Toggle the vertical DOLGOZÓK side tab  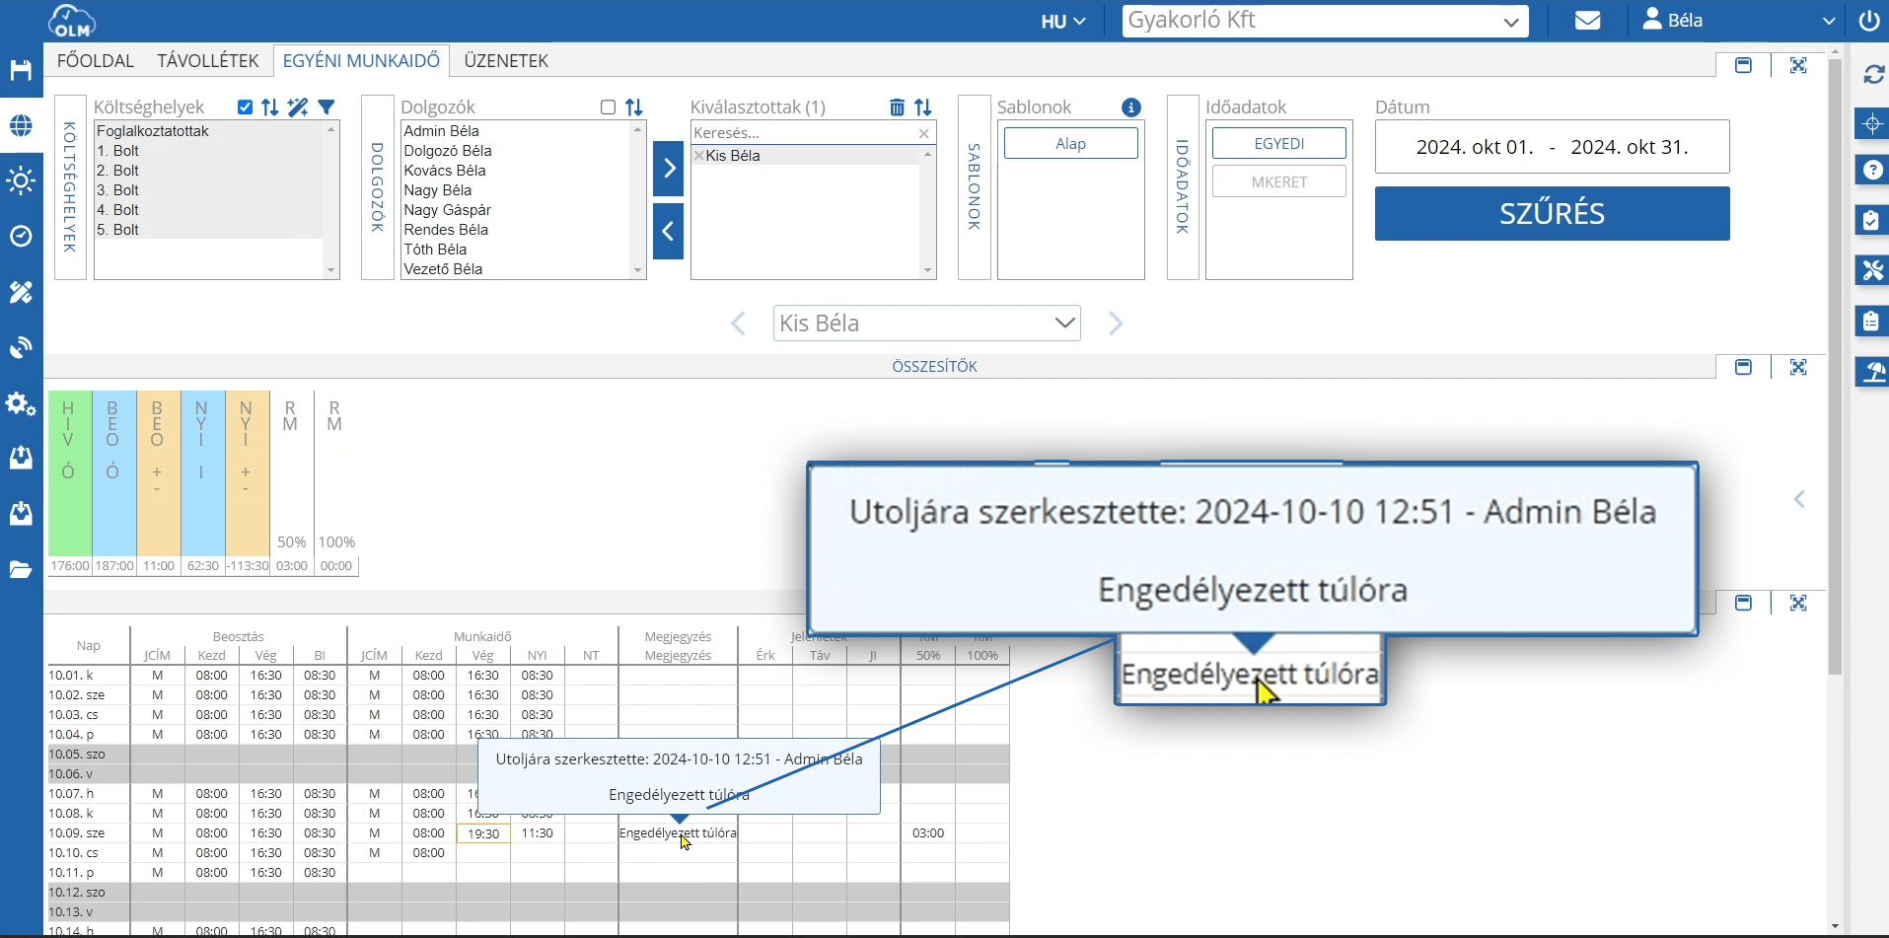[378, 187]
